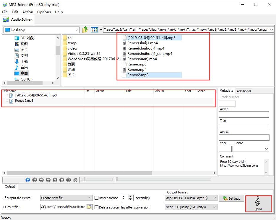Select the 音乐 folder in tree
Viewport: 276px width, 220px height.
pos(21,67)
